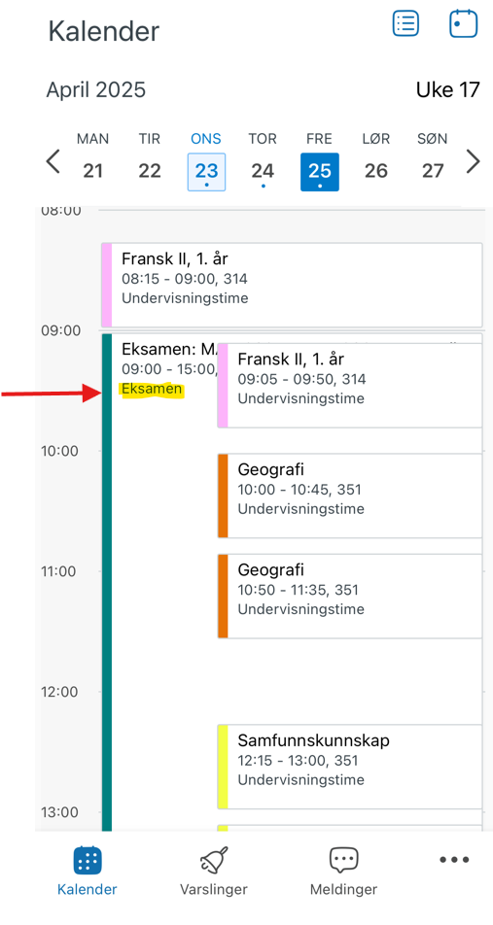493x925 pixels.
Task: Select Saturday 26 in week strip
Action: (376, 161)
